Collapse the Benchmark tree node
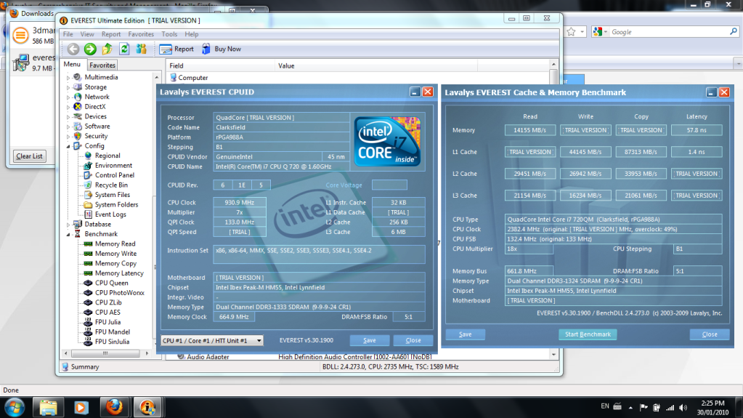This screenshot has width=743, height=418. click(x=68, y=234)
